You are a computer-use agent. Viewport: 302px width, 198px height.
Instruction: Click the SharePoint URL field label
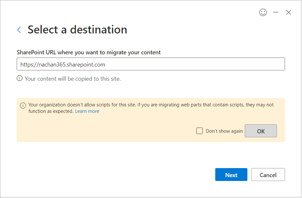88,52
